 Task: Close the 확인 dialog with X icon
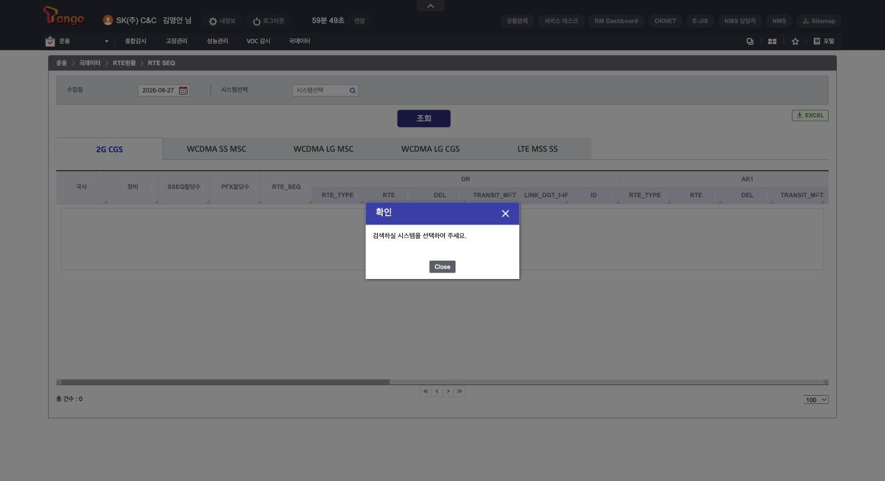coord(505,214)
